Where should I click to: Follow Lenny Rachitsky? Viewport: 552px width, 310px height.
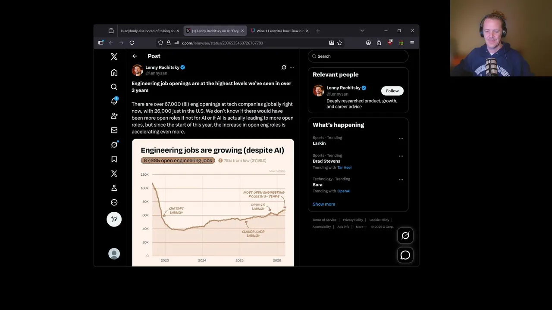click(392, 91)
